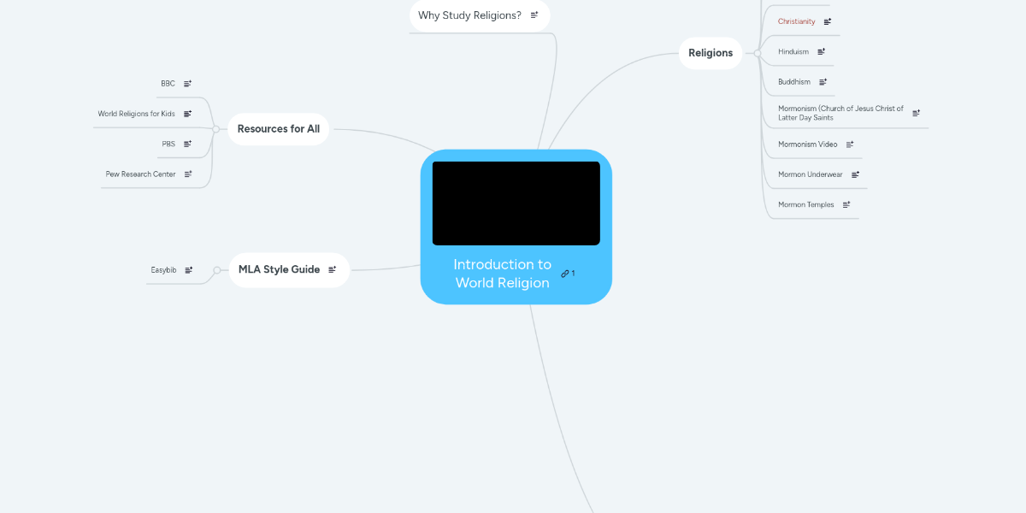Click the notes icon beside Buddhism
This screenshot has height=513, width=1026.
[x=823, y=81]
